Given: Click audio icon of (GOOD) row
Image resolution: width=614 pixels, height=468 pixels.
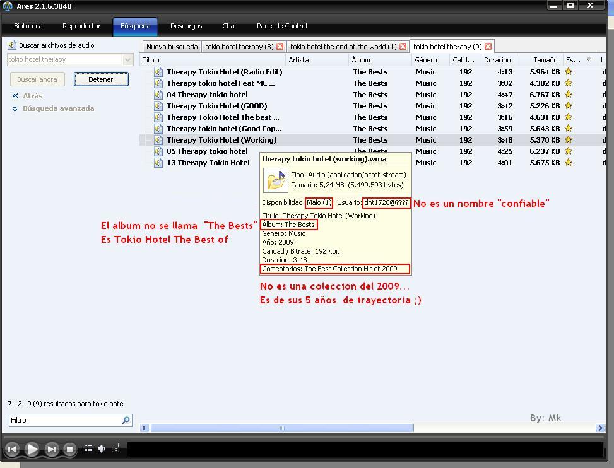Looking at the screenshot, I should pos(158,106).
